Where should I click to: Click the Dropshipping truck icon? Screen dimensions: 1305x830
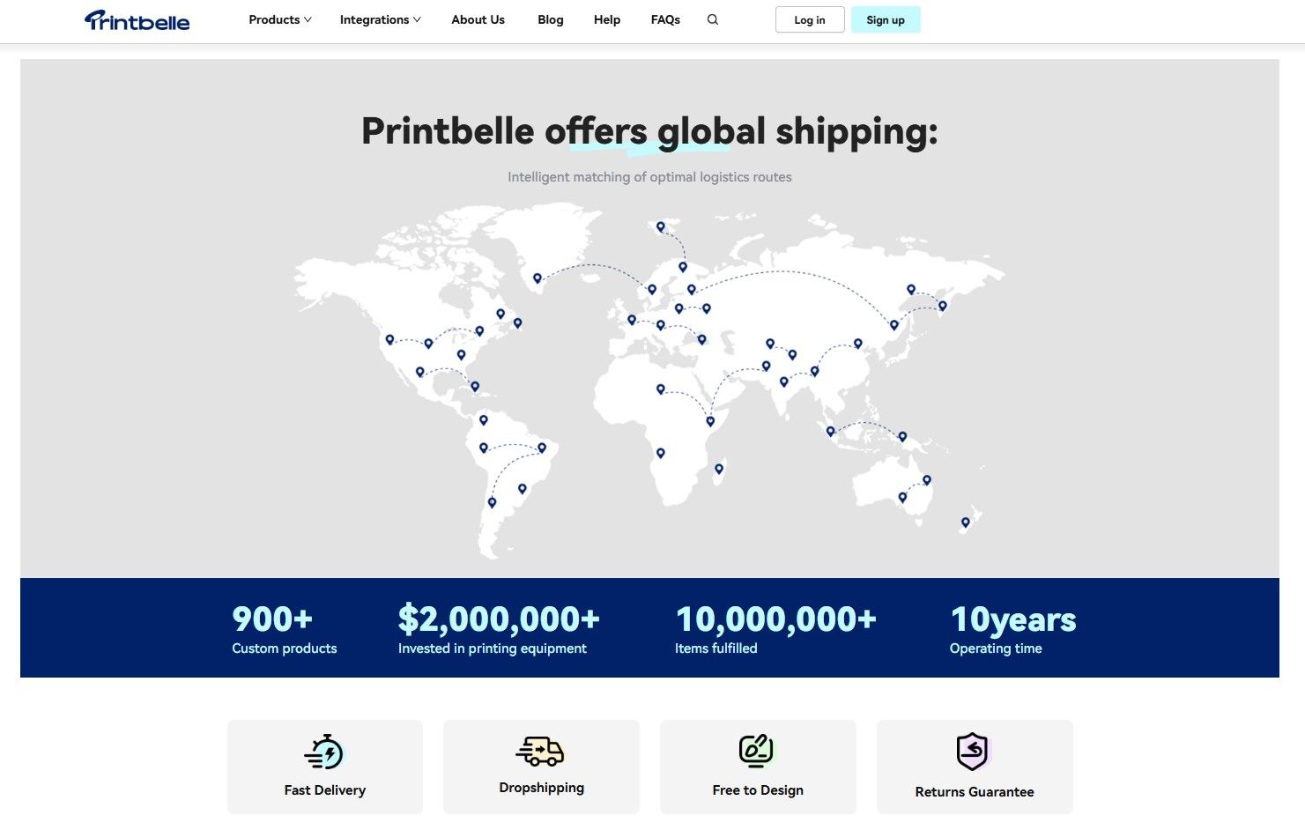540,751
